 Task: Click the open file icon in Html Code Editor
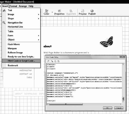[48, 61]
